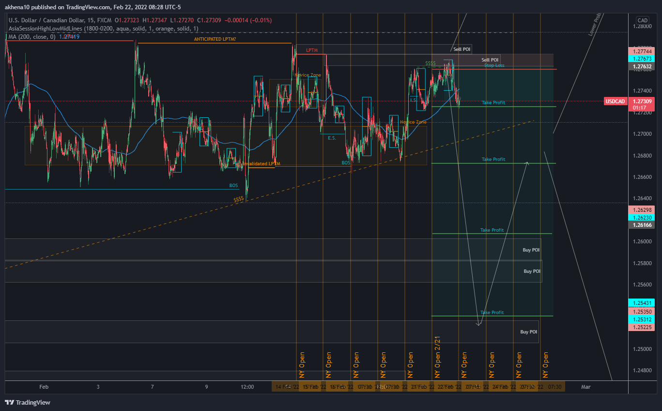Click the Invalidated LPTM orange label
662x411 pixels.
262,164
